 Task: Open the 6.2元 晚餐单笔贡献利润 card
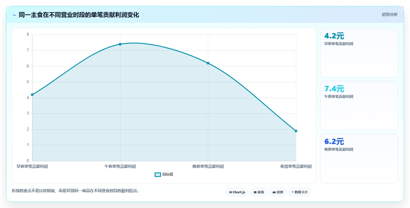click(359, 158)
